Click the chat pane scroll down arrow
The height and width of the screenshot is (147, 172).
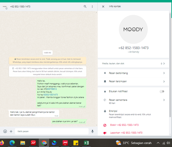(x=96, y=125)
